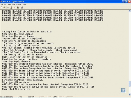Click the HyperTerminal title bar app icon

pyautogui.click(x=1, y=2)
